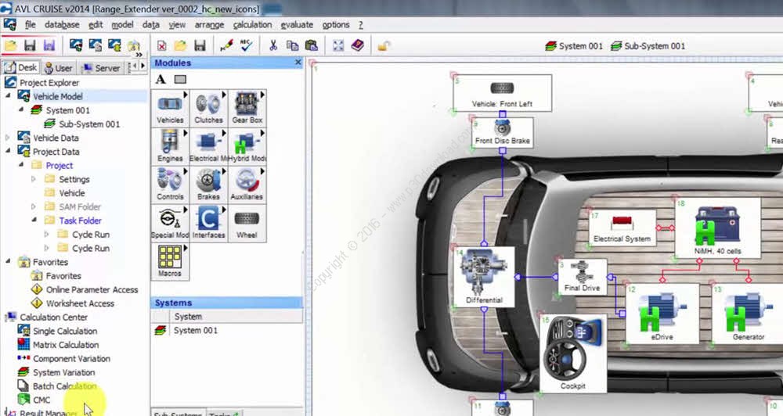Open the model menu
The width and height of the screenshot is (783, 416).
click(x=122, y=24)
